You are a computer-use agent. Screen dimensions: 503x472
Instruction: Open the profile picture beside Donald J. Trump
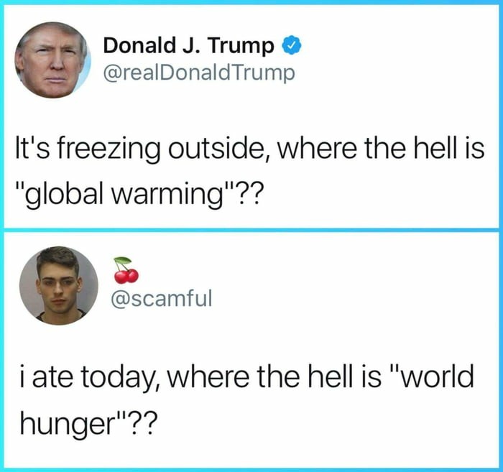coord(54,60)
